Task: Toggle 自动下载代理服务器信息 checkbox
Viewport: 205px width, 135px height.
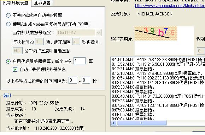Action: click(x=15, y=70)
